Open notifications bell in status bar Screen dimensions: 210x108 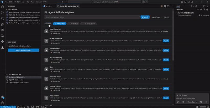click(x=208, y=107)
